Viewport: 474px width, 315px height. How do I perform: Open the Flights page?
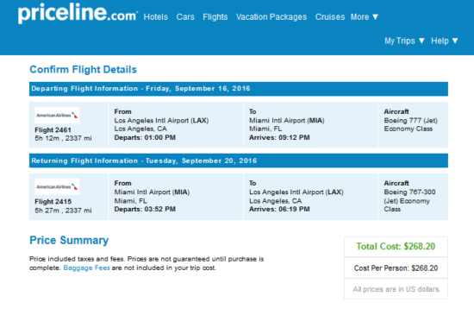(215, 17)
